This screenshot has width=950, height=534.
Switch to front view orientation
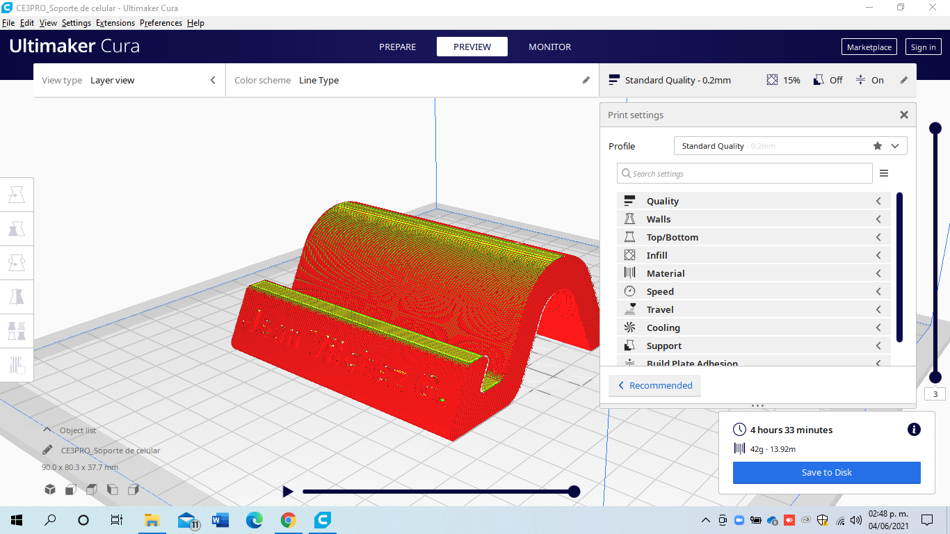(71, 489)
